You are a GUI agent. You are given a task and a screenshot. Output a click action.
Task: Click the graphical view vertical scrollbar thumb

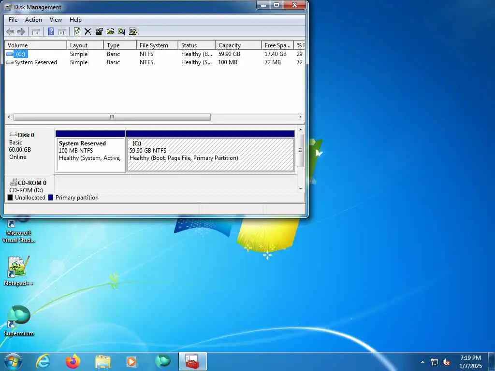[301, 151]
